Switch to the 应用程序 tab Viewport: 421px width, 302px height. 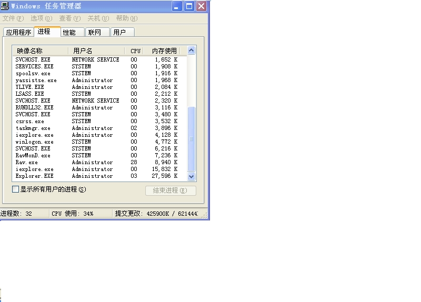tap(18, 32)
